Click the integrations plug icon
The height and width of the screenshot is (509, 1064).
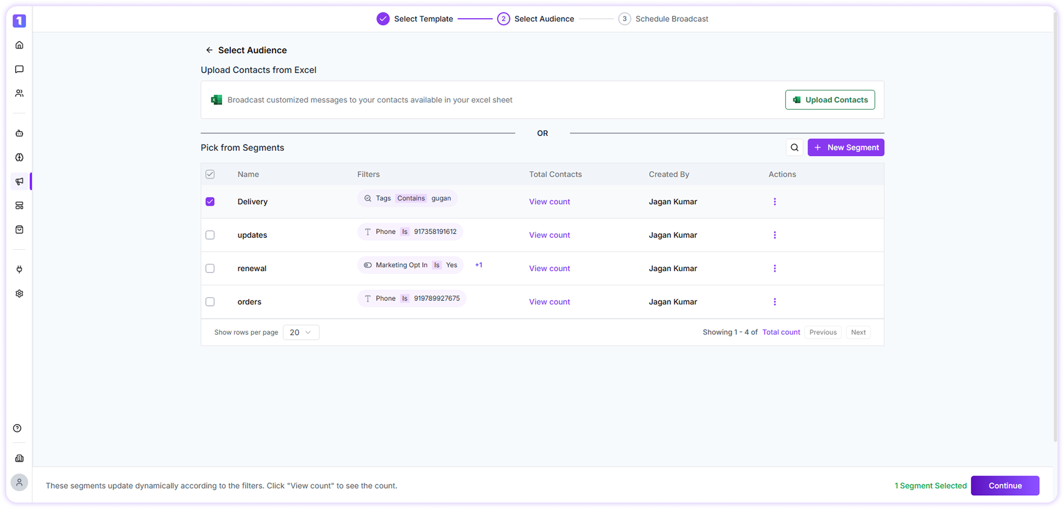20,269
